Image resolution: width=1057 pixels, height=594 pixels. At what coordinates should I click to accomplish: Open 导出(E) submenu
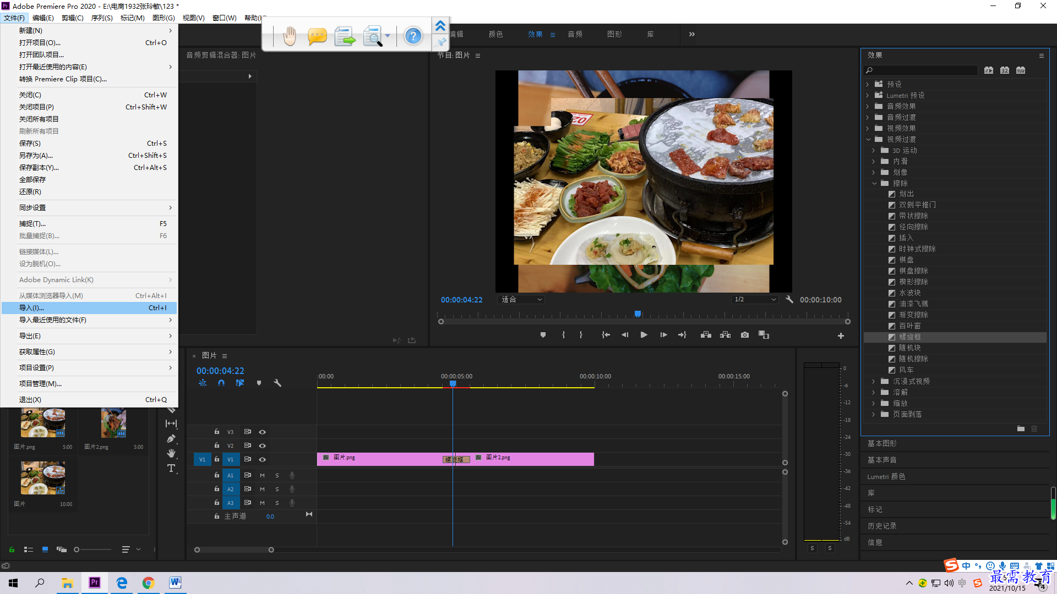89,336
